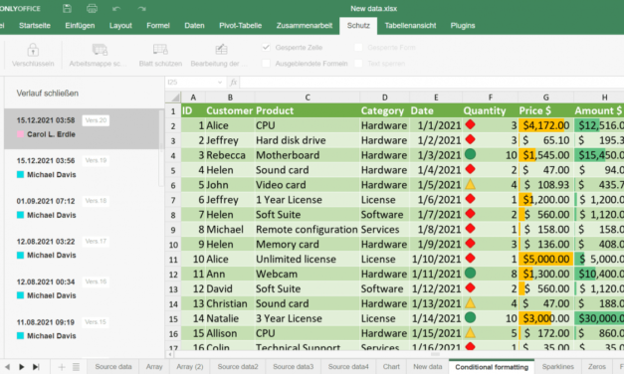Select version 19 from 15.12.2021 03:56
This screenshot has width=624, height=374.
[82, 169]
